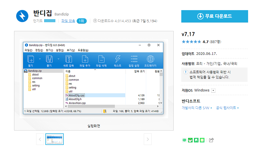Select the AboutDlg.cpp file row
Image resolution: width=256 pixels, height=159 pixels.
95,95
